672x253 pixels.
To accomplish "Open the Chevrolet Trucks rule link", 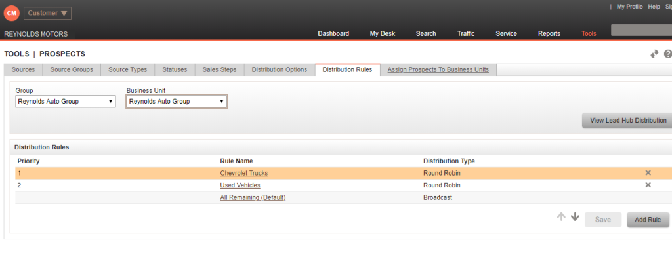I will [x=244, y=173].
